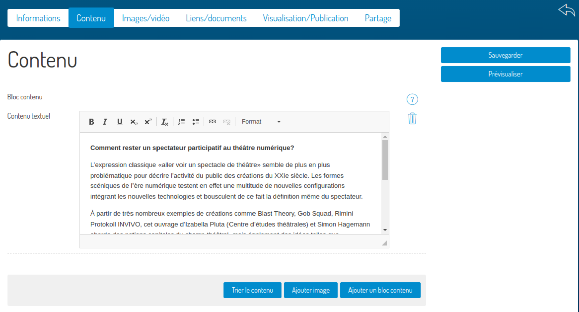Viewport: 579px width, 312px height.
Task: Open the Images/vidéo tab
Action: [x=146, y=18]
